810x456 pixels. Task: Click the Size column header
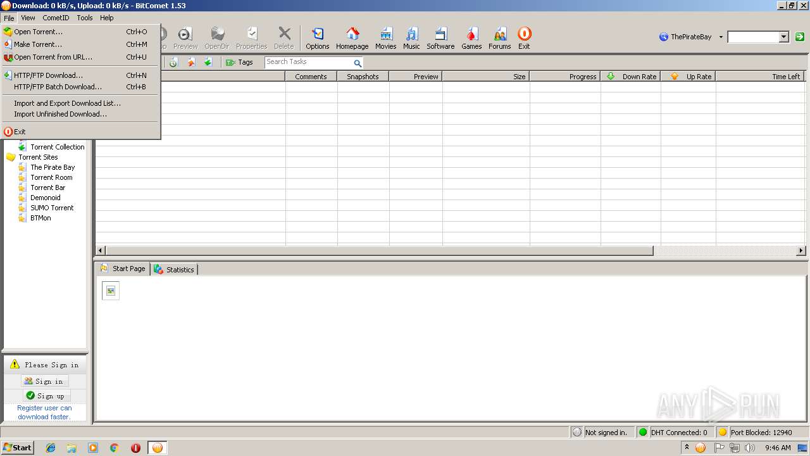click(486, 77)
